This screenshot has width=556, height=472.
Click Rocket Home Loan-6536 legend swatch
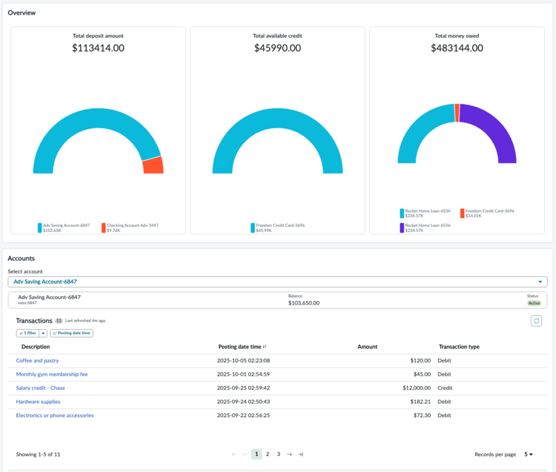coord(402,228)
